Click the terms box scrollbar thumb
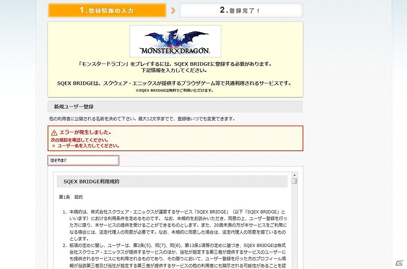407x269 pixels. [x=294, y=181]
